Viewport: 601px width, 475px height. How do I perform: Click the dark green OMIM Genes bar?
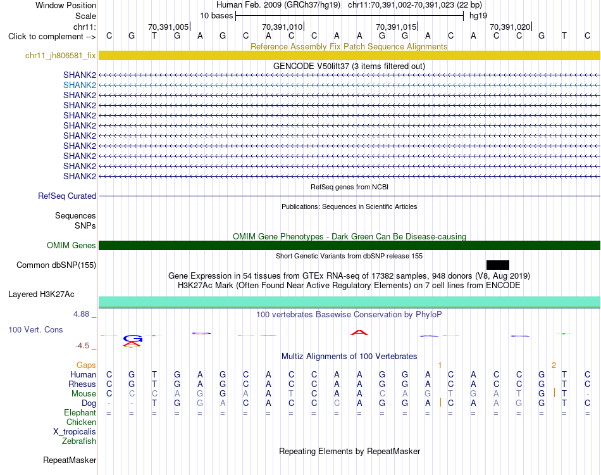click(x=350, y=246)
